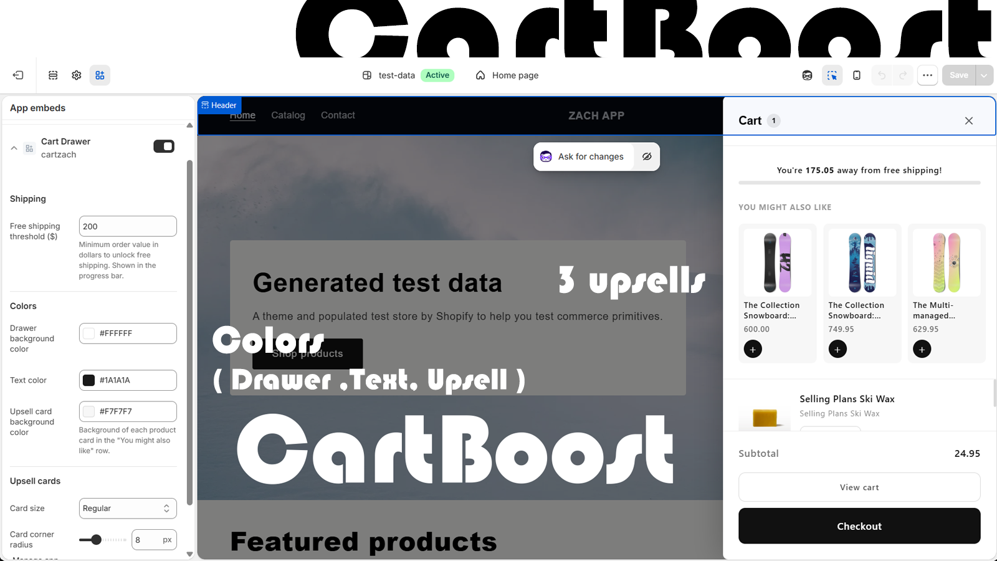Open the Selling Plans Ski Wax product link
This screenshot has height=561, width=997.
[x=847, y=399]
